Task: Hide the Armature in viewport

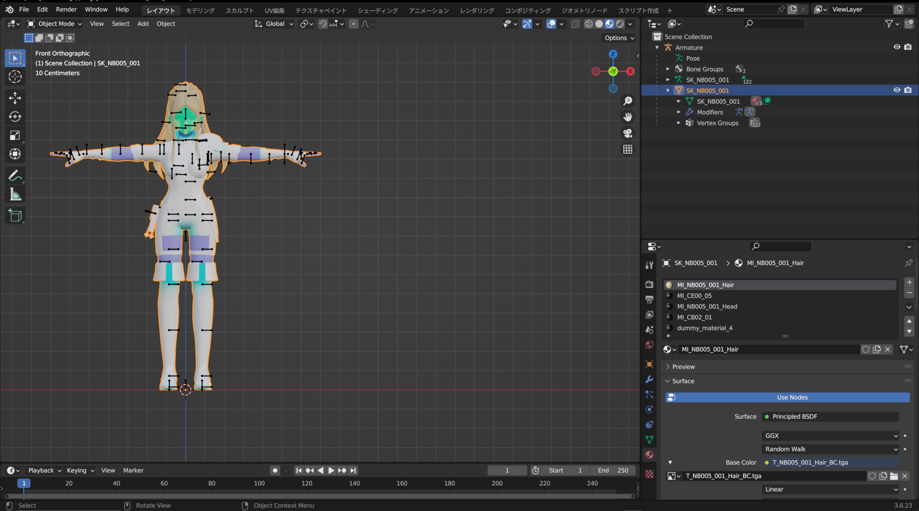Action: pyautogui.click(x=897, y=47)
